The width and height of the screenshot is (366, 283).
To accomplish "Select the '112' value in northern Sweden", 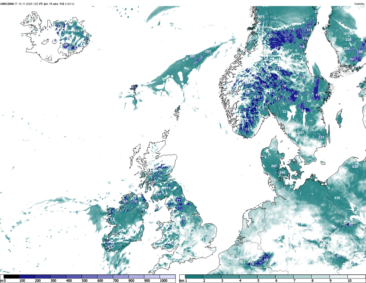I will [292, 29].
